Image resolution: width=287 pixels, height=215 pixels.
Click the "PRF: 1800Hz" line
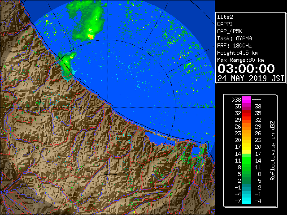pos(235,46)
